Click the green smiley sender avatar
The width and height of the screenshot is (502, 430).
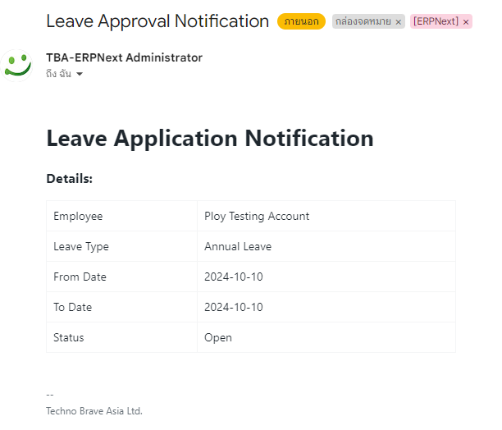(16, 66)
